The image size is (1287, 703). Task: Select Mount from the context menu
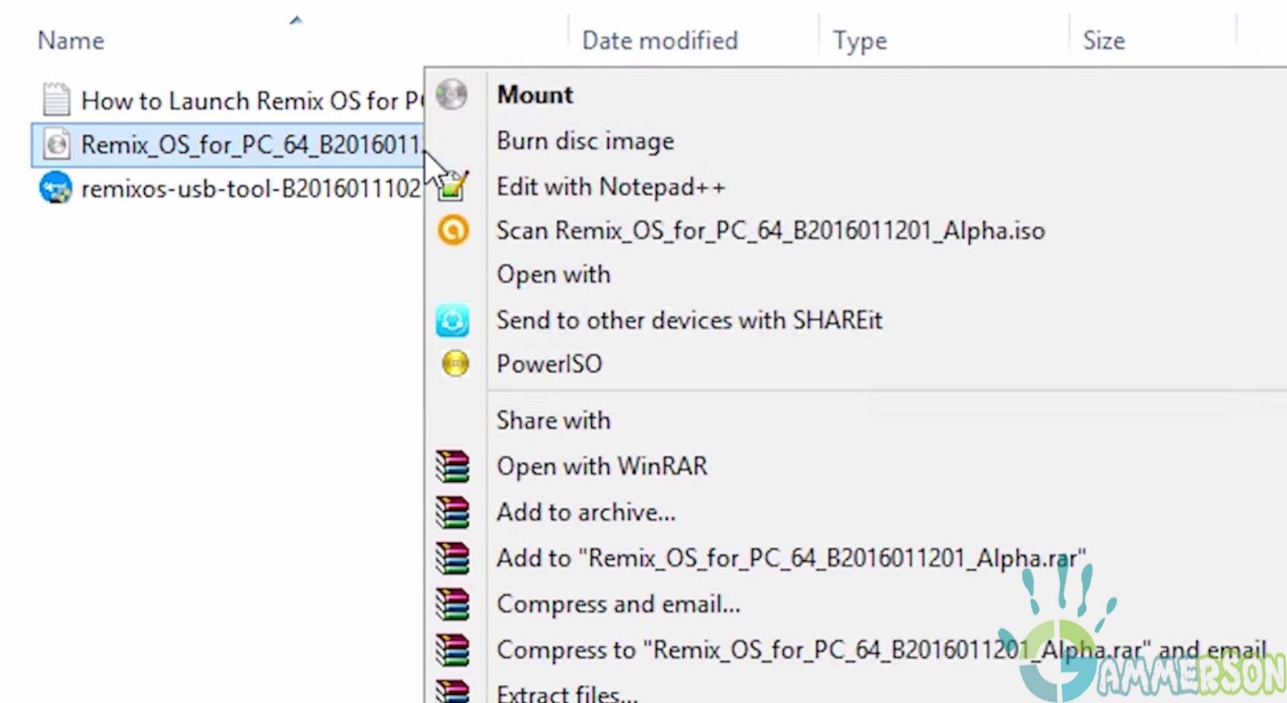(x=535, y=95)
